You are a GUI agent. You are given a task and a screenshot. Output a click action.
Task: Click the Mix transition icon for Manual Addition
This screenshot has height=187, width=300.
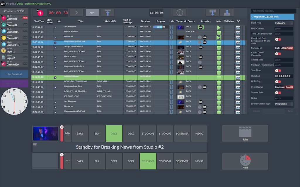(x=172, y=32)
